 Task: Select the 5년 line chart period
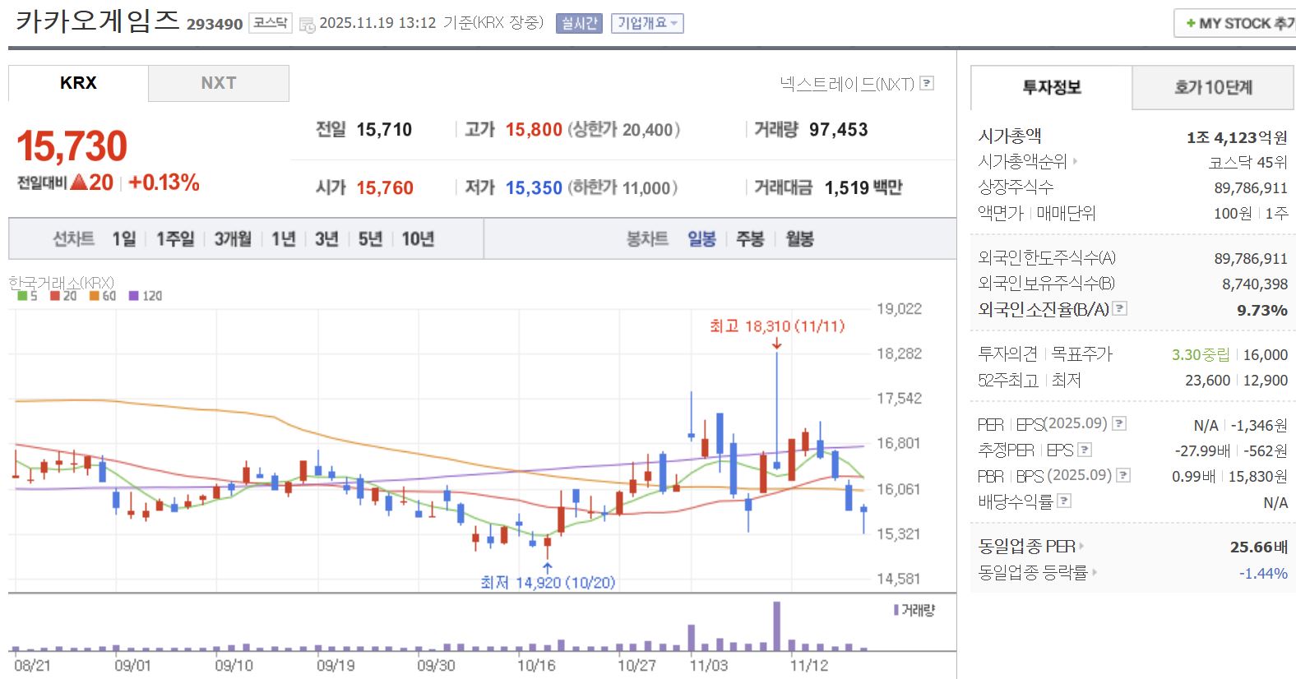pyautogui.click(x=370, y=238)
